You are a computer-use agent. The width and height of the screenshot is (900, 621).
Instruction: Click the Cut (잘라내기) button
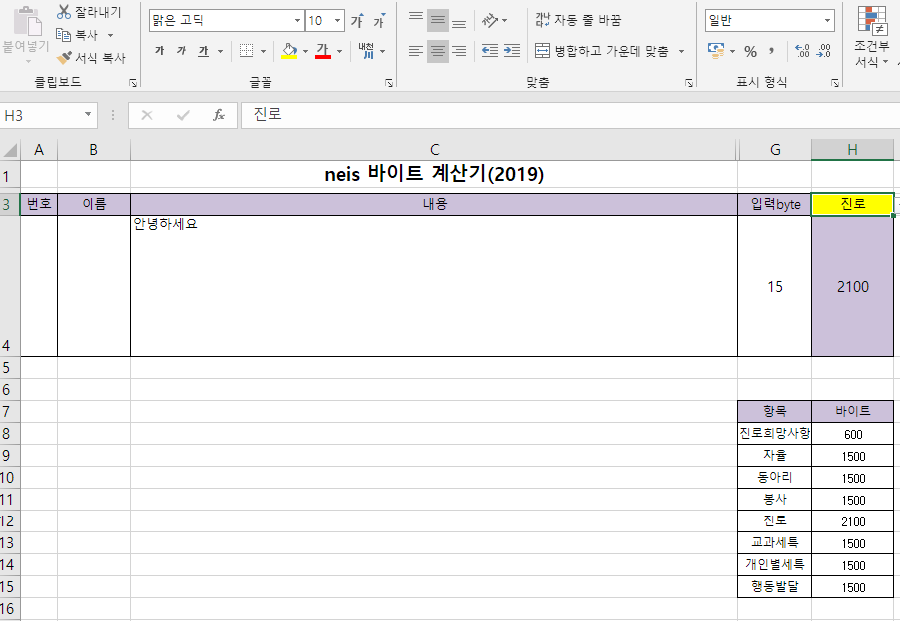click(90, 12)
